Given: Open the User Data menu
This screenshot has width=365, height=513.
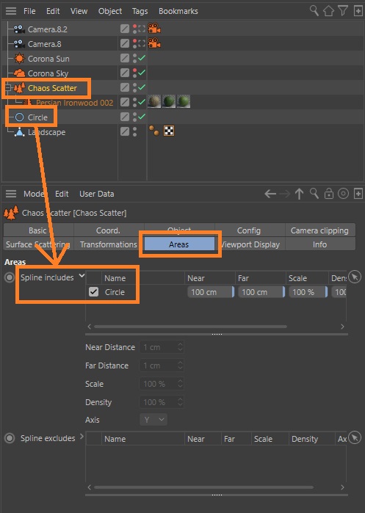Looking at the screenshot, I should point(96,194).
